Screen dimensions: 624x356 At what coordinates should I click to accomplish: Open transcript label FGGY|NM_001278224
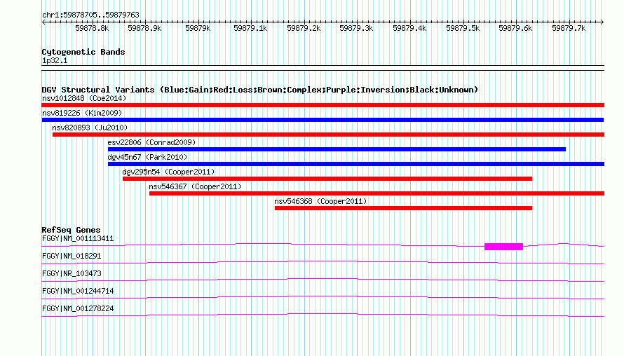tap(78, 308)
